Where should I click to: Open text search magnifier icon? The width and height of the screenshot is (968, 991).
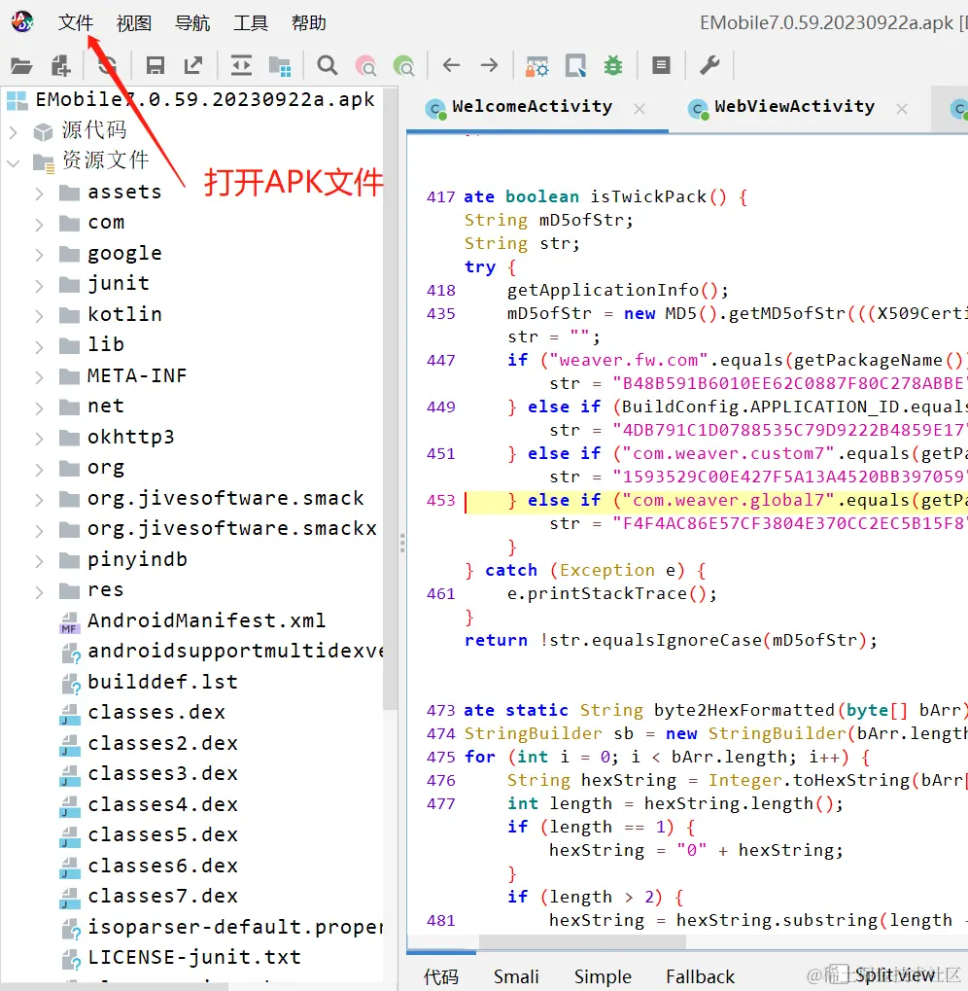pos(328,65)
